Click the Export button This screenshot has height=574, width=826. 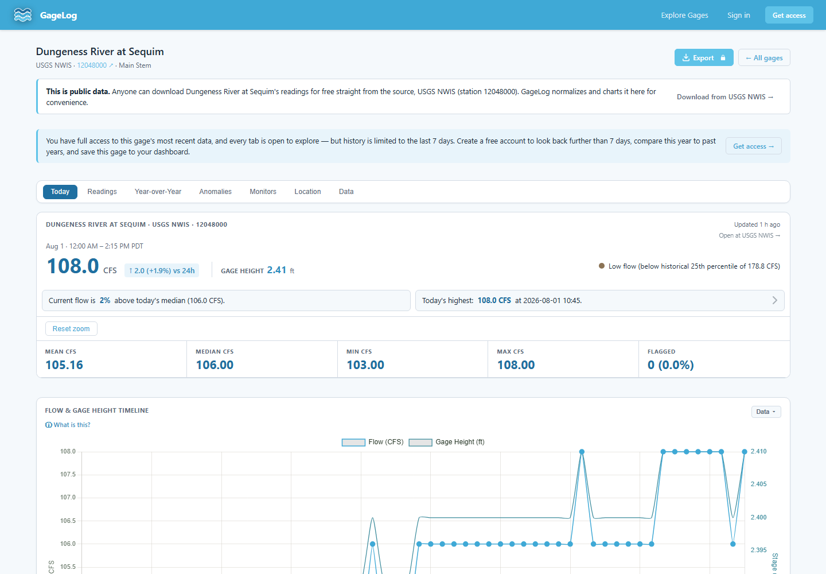click(704, 57)
